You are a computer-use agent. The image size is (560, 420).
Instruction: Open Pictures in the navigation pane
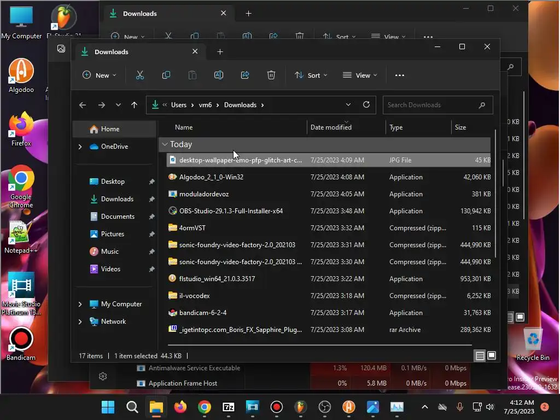pos(113,234)
